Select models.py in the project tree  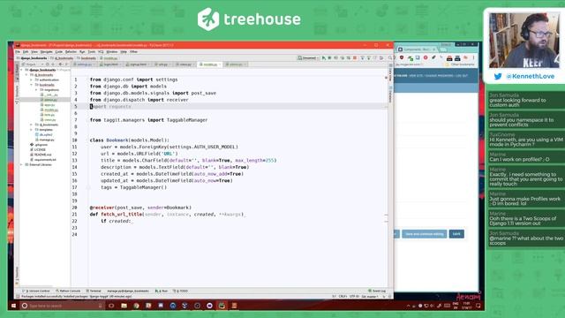tap(50, 110)
